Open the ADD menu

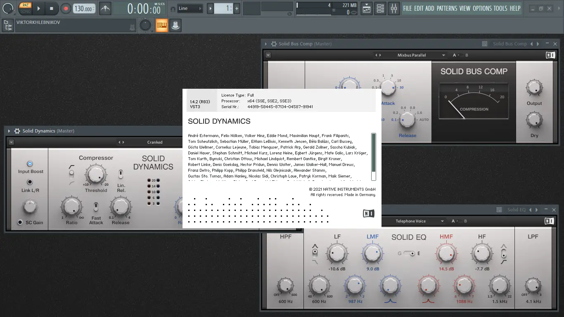430,8
